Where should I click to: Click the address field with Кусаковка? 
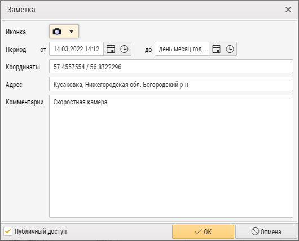pos(171,84)
